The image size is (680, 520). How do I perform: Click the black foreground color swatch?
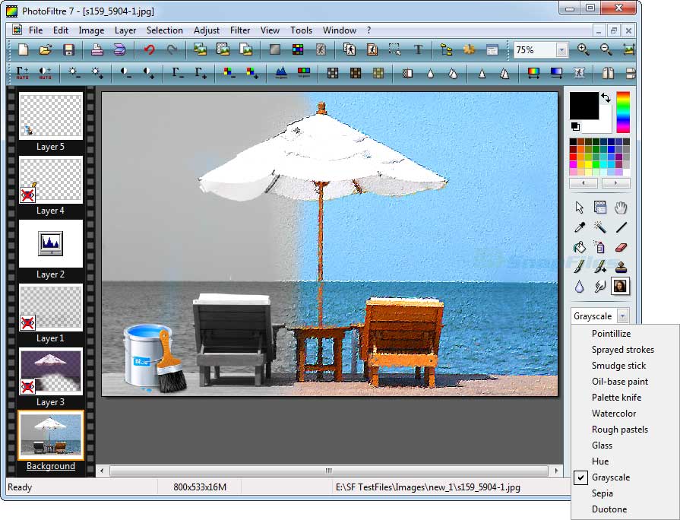click(584, 106)
